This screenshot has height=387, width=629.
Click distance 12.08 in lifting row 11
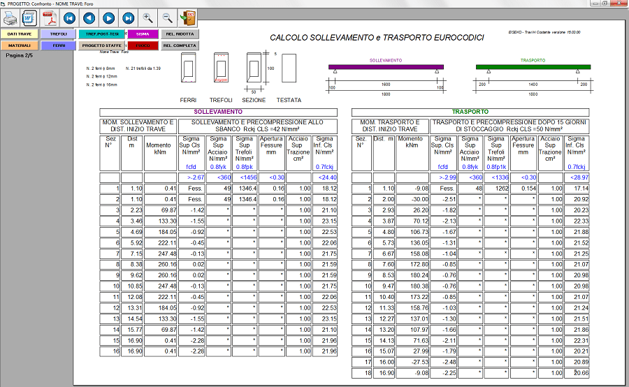135,297
